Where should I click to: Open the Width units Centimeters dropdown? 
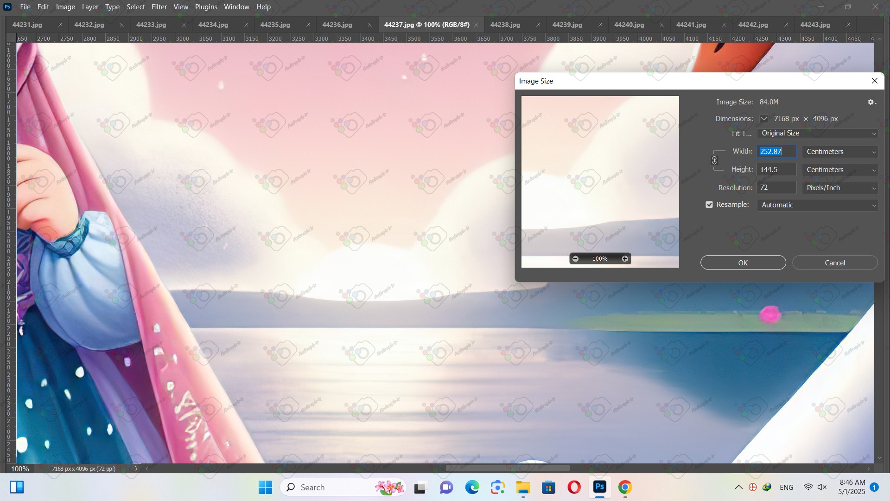(840, 152)
